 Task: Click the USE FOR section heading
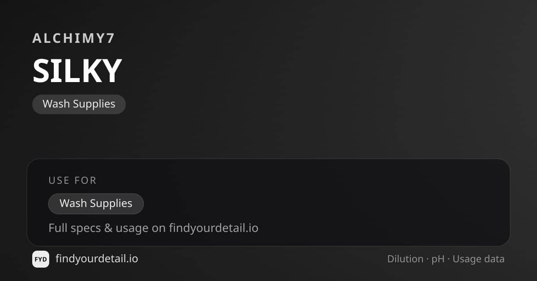pyautogui.click(x=72, y=180)
